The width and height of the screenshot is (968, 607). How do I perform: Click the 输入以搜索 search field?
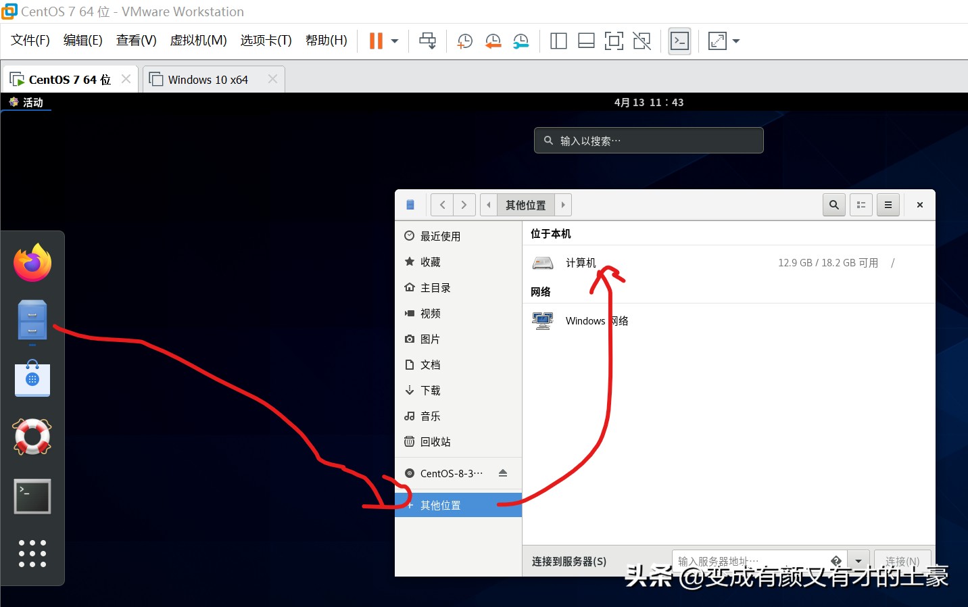649,141
